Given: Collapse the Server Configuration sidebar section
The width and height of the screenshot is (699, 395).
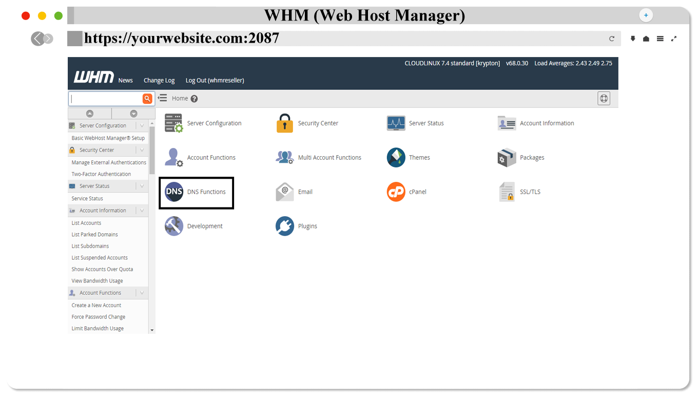Looking at the screenshot, I should [x=142, y=125].
